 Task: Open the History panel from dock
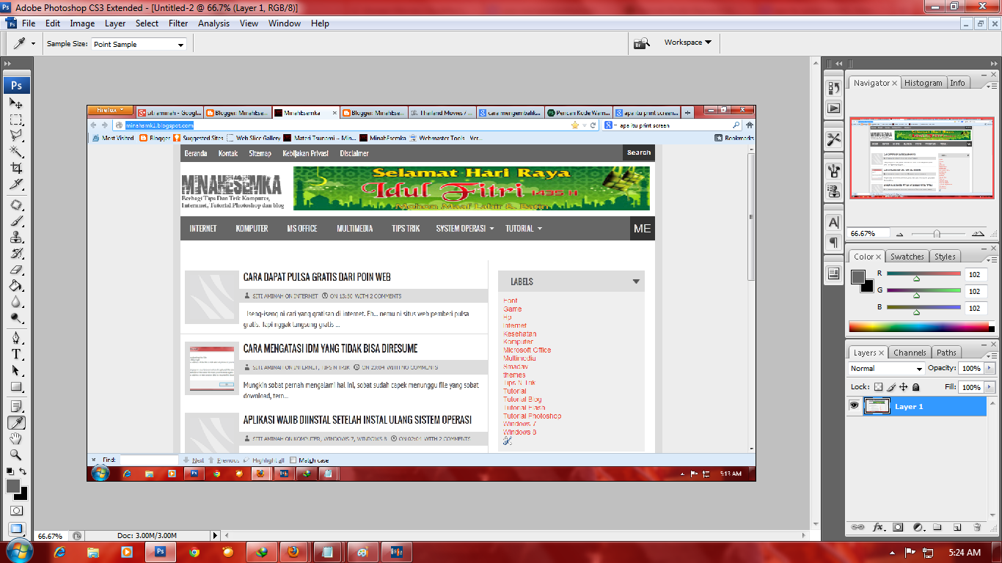(833, 88)
